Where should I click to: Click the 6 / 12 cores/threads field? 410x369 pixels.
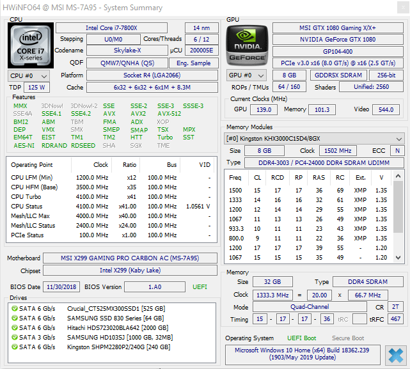201,39
